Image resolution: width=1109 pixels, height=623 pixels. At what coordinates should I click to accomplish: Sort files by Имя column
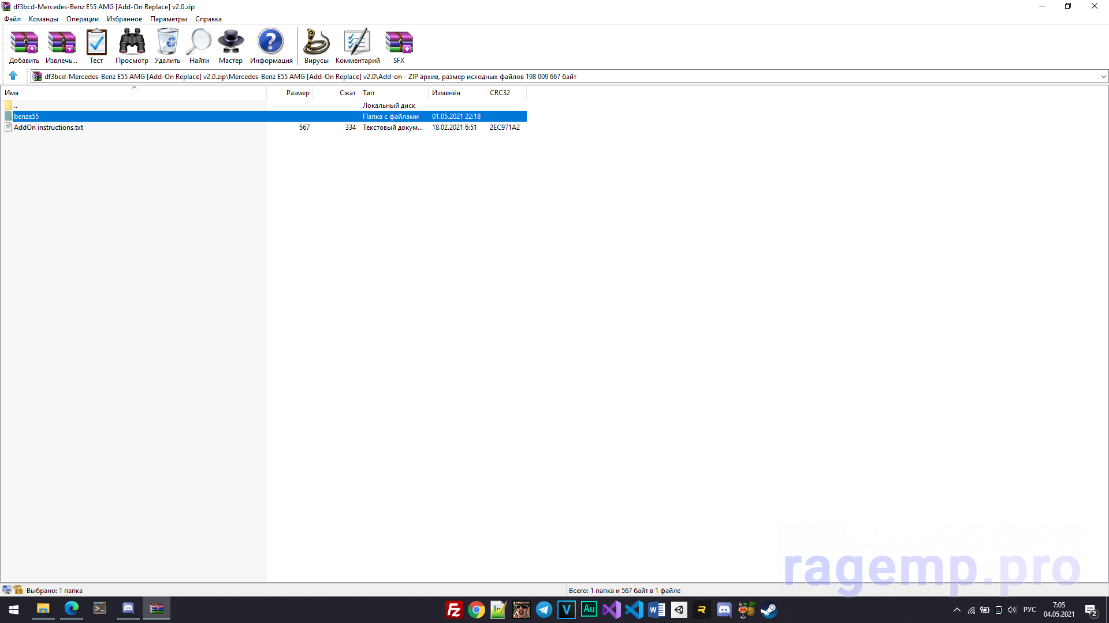coord(133,93)
